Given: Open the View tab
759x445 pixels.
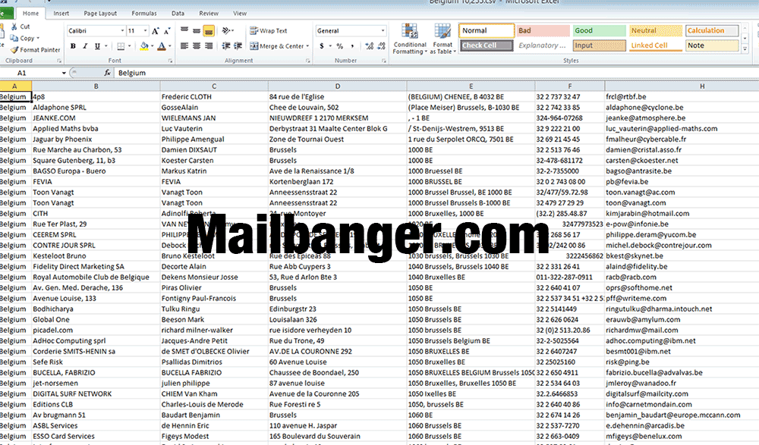Looking at the screenshot, I should pos(240,14).
